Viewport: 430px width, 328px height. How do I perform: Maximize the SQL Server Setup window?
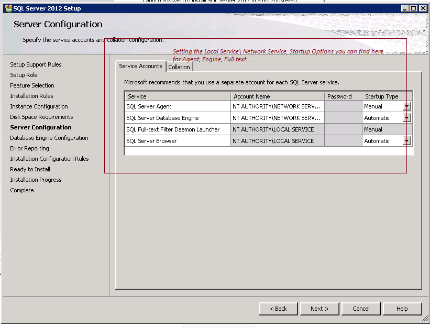pyautogui.click(x=414, y=8)
